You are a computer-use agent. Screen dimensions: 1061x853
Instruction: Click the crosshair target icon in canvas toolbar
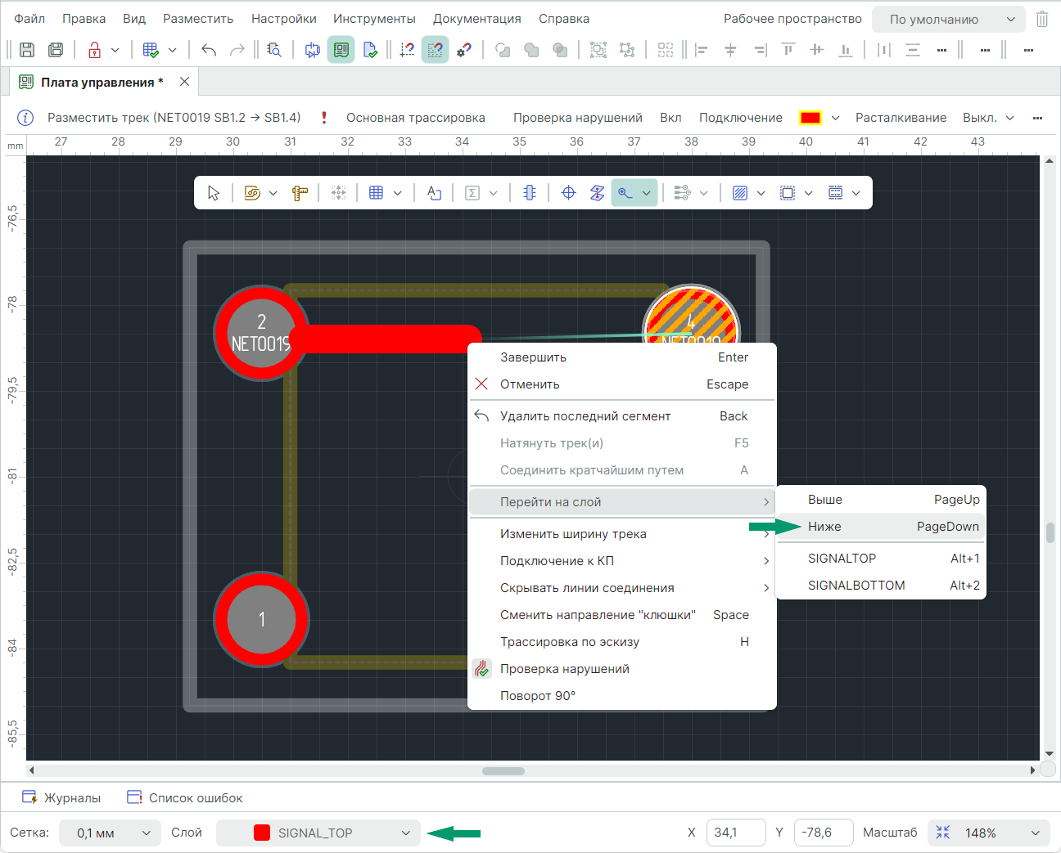click(568, 193)
